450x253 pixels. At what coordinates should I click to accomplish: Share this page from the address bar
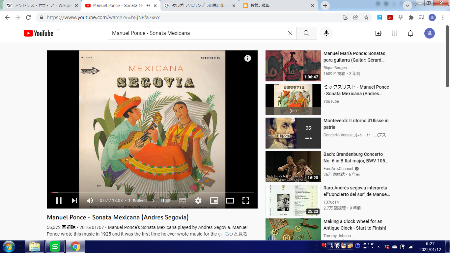coord(356,17)
